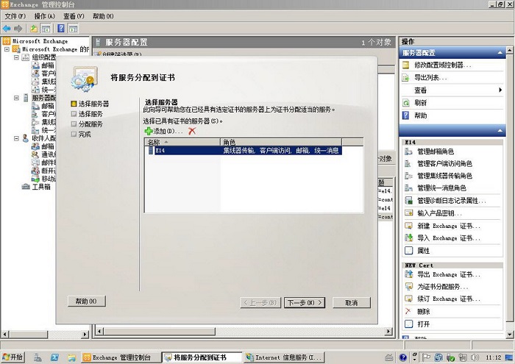Select the 分配服务 wizard step
This screenshot has width=515, height=364.
(x=87, y=124)
